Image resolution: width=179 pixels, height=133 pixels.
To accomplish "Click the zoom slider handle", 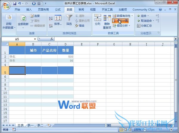I will click(158, 129).
